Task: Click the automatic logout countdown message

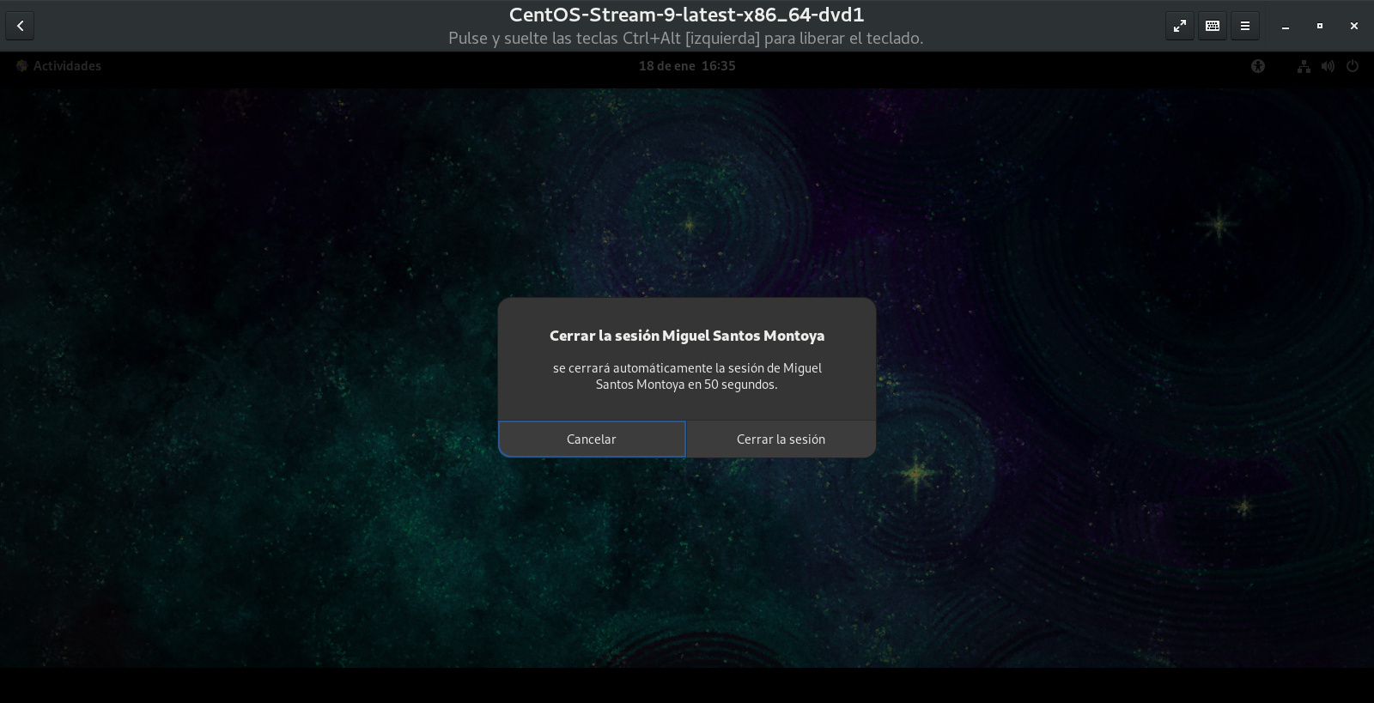Action: coord(686,376)
